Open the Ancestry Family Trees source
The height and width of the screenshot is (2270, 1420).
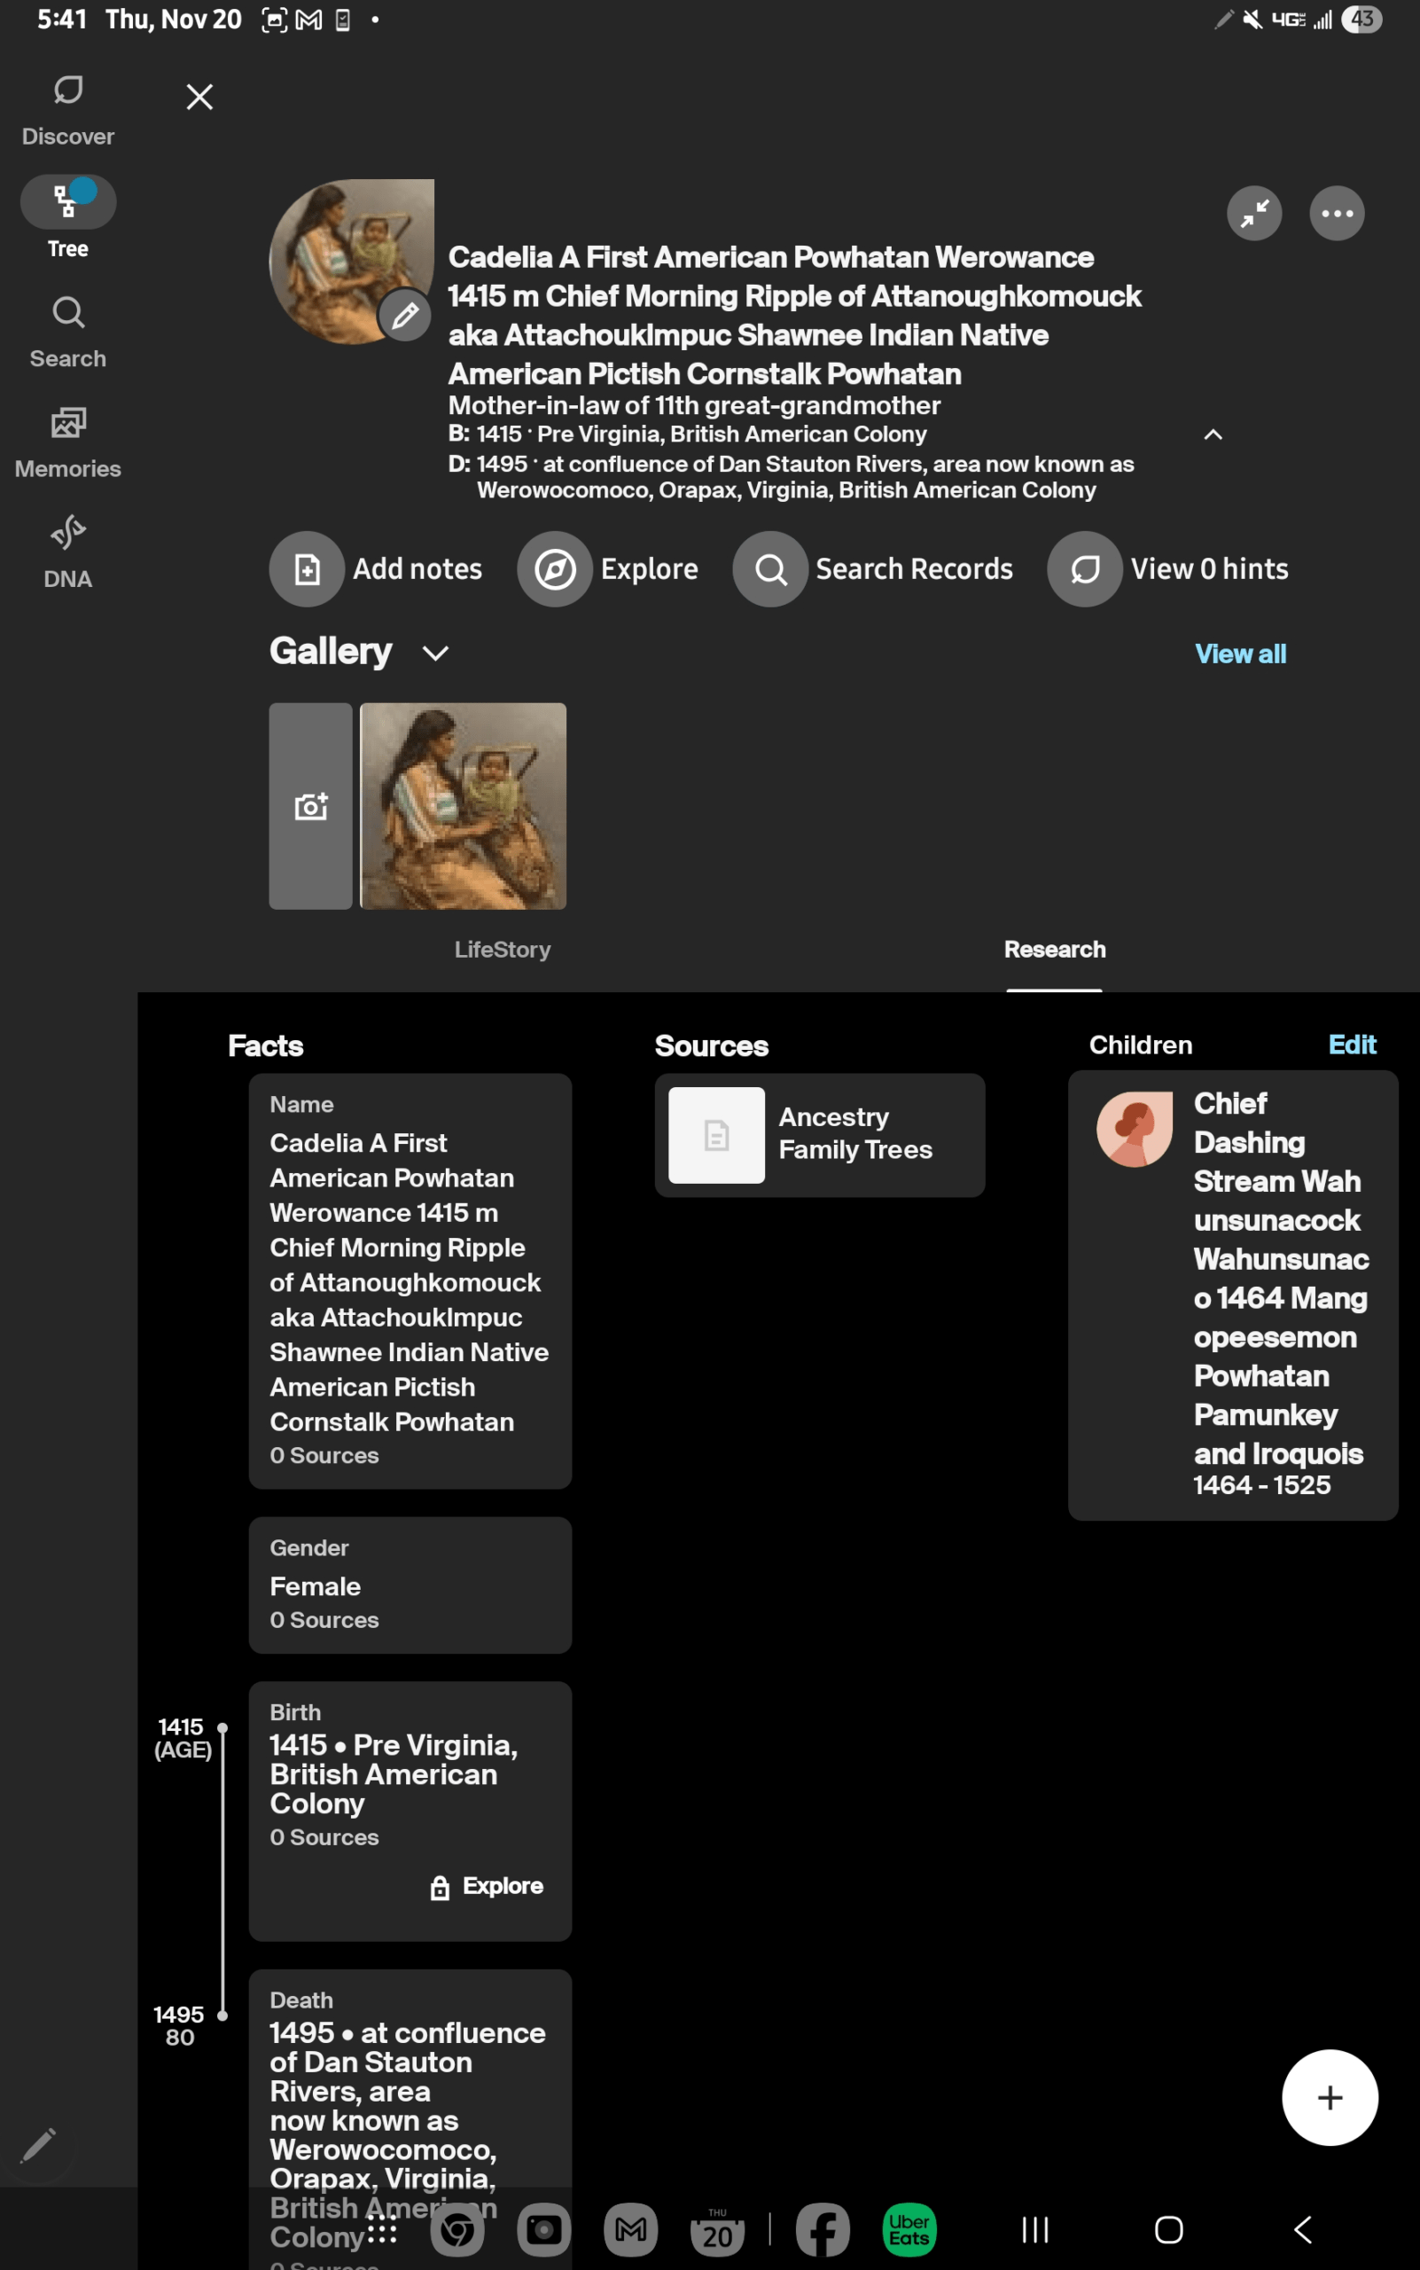(819, 1135)
